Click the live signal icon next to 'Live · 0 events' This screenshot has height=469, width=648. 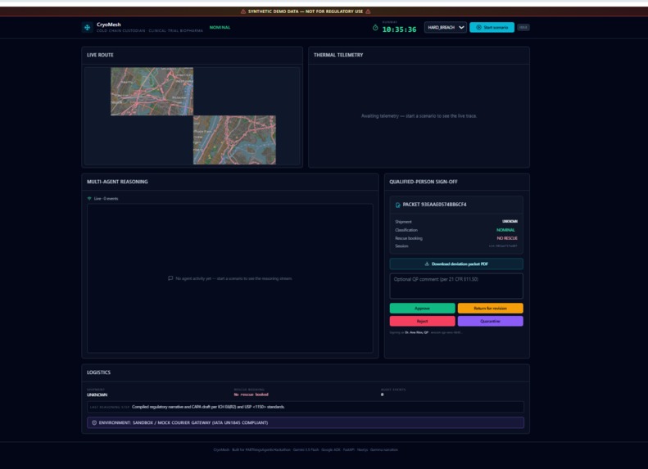89,199
